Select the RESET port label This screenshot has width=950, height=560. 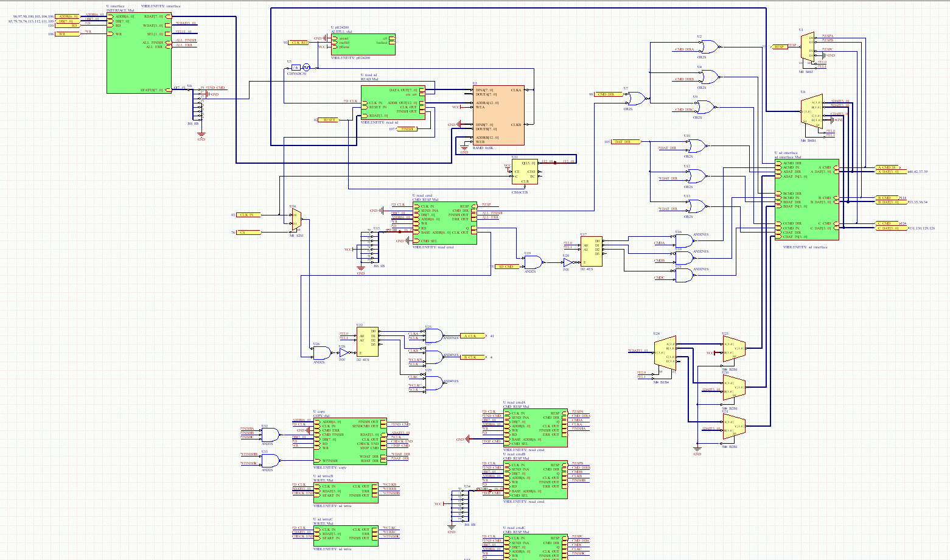[x=329, y=120]
